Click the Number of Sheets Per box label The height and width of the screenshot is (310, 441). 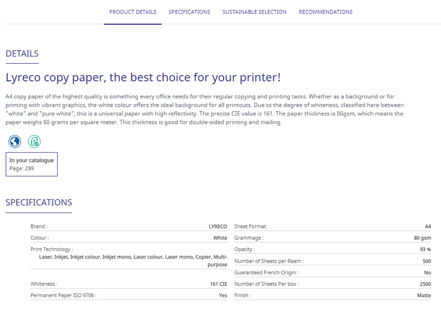267,284
